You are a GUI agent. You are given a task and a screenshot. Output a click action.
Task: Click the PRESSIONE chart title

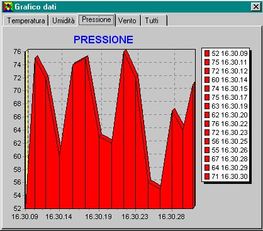tap(103, 40)
